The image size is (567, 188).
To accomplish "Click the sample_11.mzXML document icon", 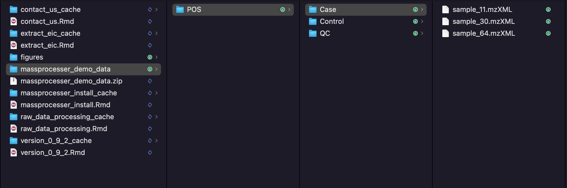I will pyautogui.click(x=446, y=9).
